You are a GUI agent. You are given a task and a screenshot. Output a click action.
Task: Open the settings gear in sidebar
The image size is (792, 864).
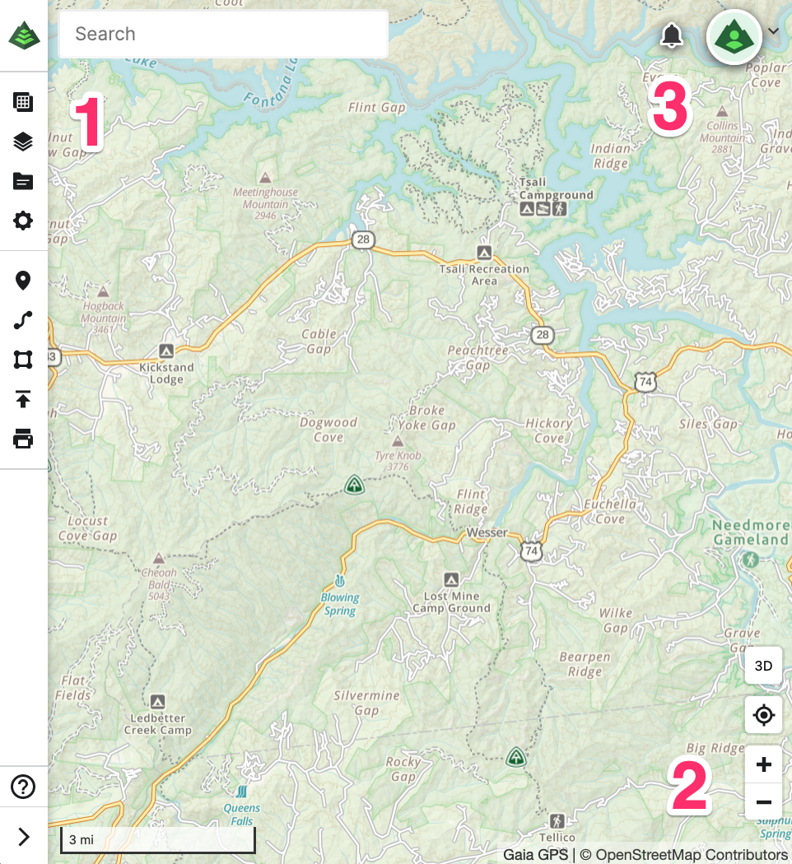click(x=23, y=221)
